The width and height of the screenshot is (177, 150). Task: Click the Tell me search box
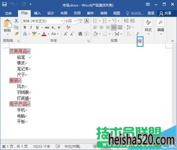coord(135,13)
